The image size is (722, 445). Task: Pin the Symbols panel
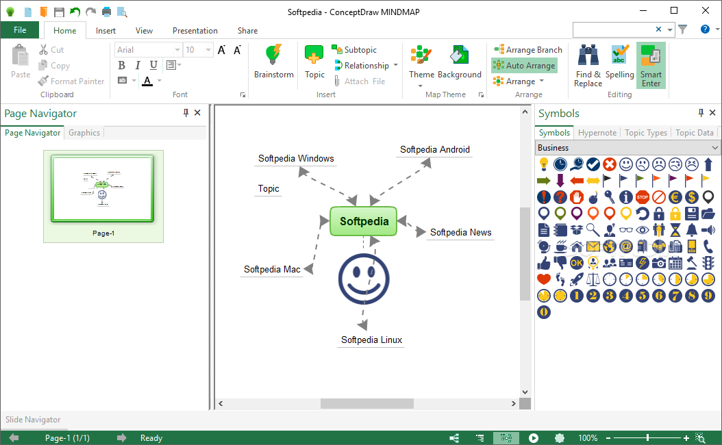[x=701, y=113]
